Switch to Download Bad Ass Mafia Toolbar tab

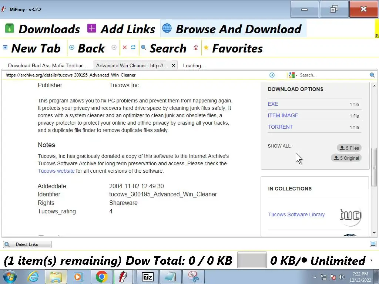[47, 65]
